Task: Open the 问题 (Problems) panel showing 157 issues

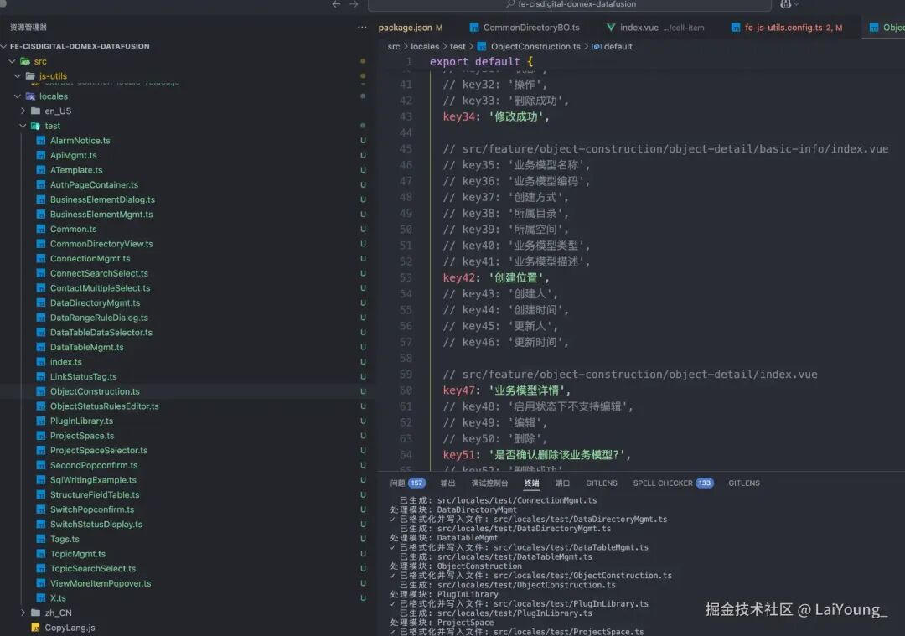Action: click(x=402, y=483)
